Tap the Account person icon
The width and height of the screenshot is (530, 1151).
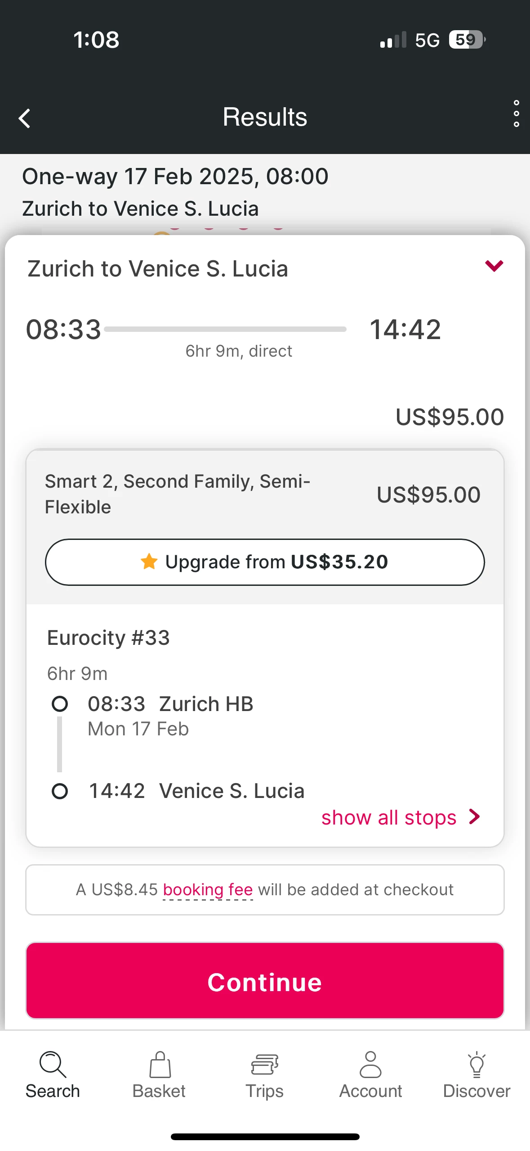(x=370, y=1065)
